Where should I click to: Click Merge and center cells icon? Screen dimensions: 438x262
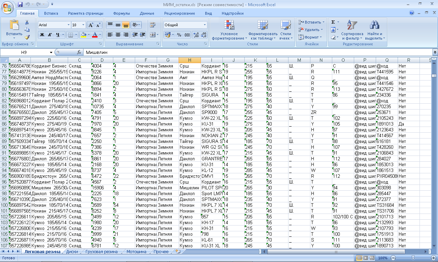tap(152, 34)
